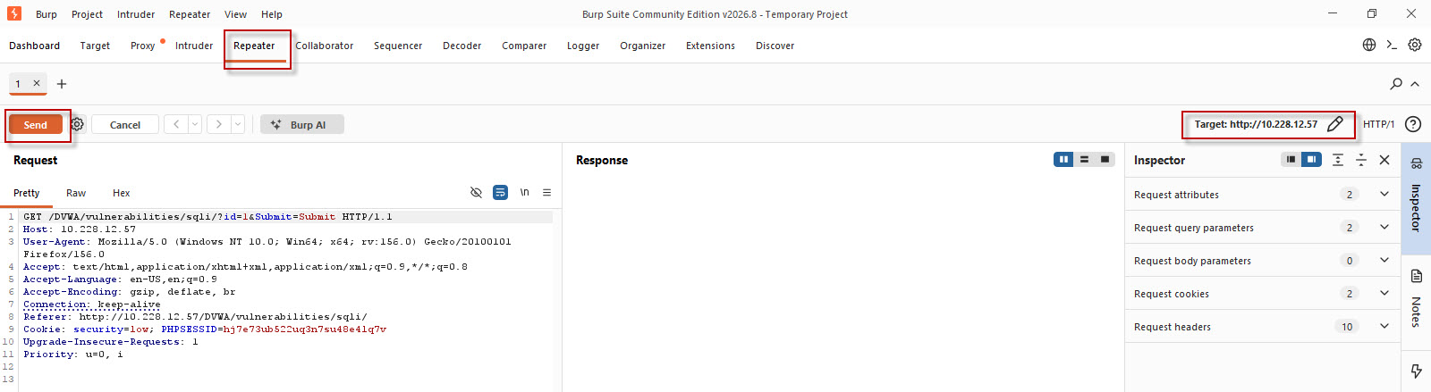
Task: Switch to the Decoder tab
Action: [462, 46]
